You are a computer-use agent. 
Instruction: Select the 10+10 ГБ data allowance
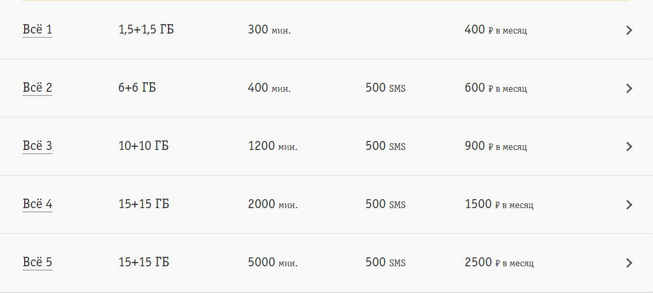point(143,146)
